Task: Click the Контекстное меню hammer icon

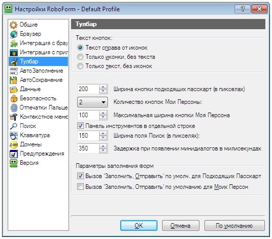Action: (13, 117)
